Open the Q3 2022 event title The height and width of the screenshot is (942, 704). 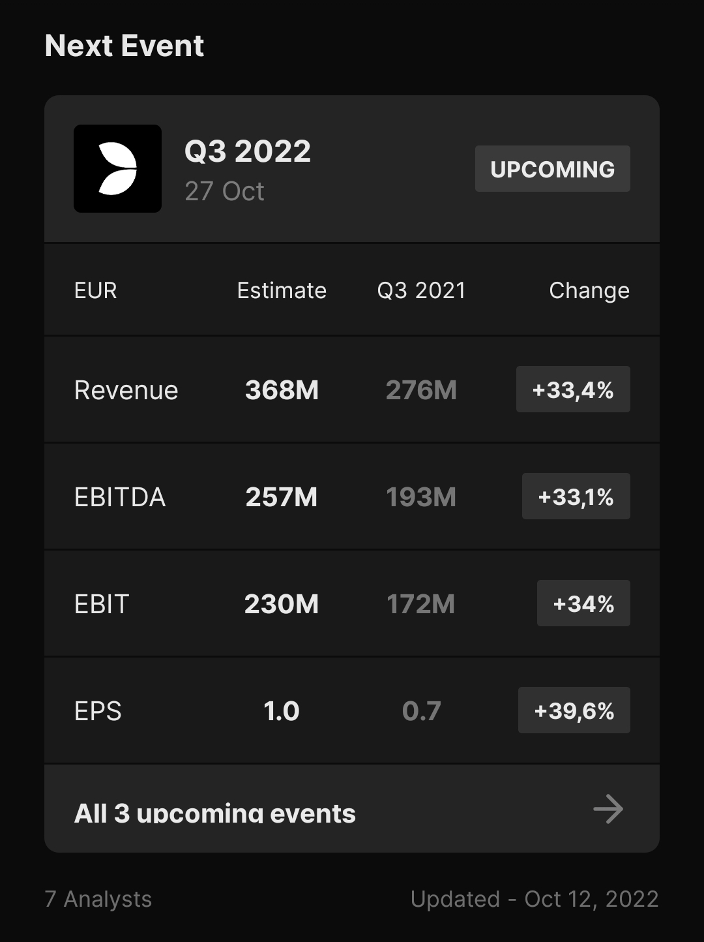pos(248,151)
